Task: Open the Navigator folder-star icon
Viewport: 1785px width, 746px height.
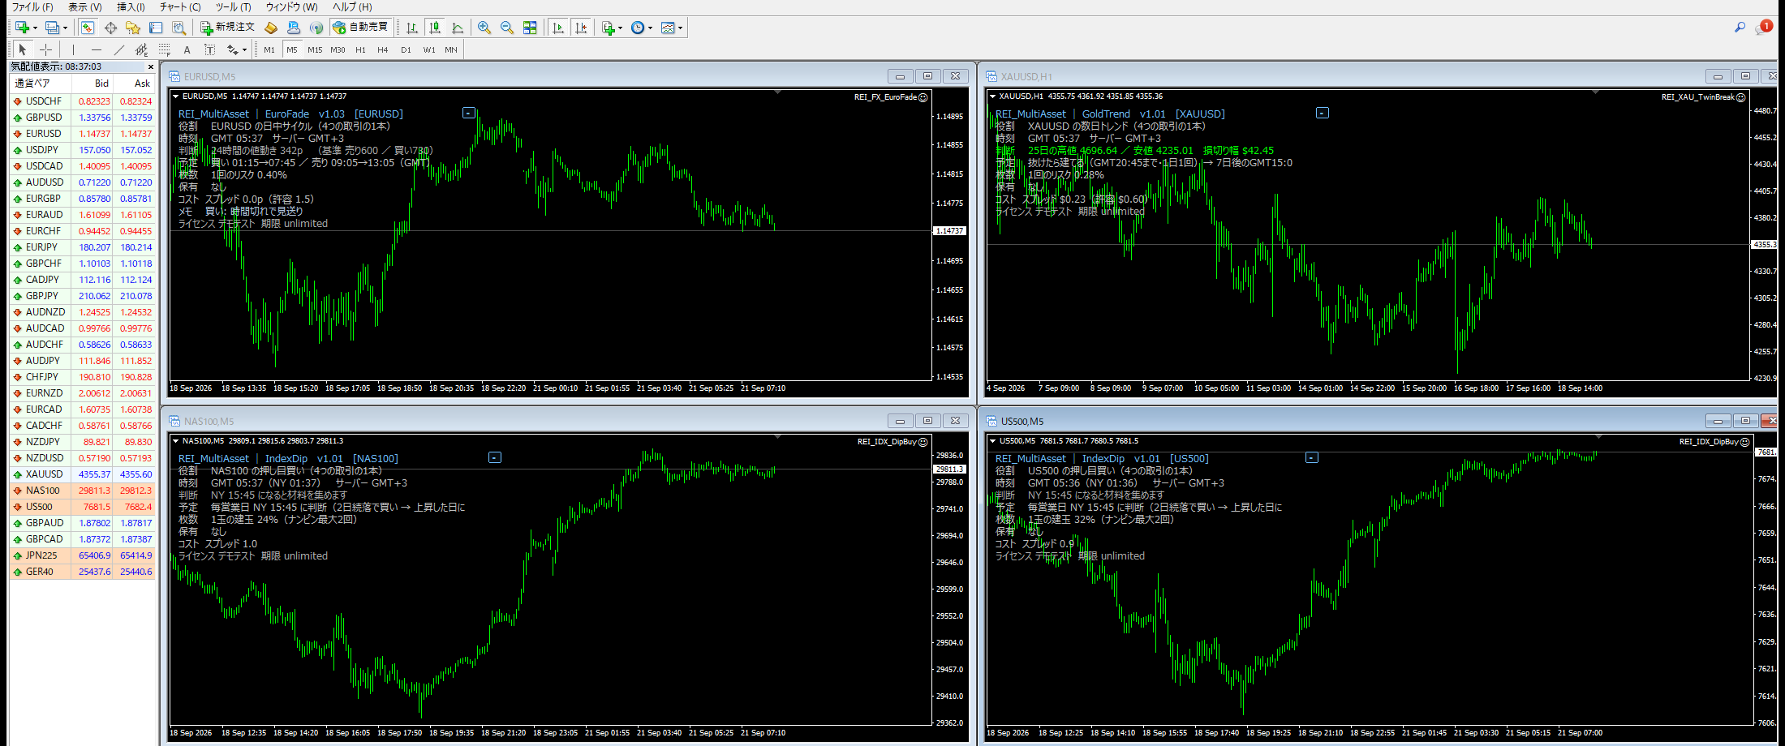Action: [x=133, y=28]
